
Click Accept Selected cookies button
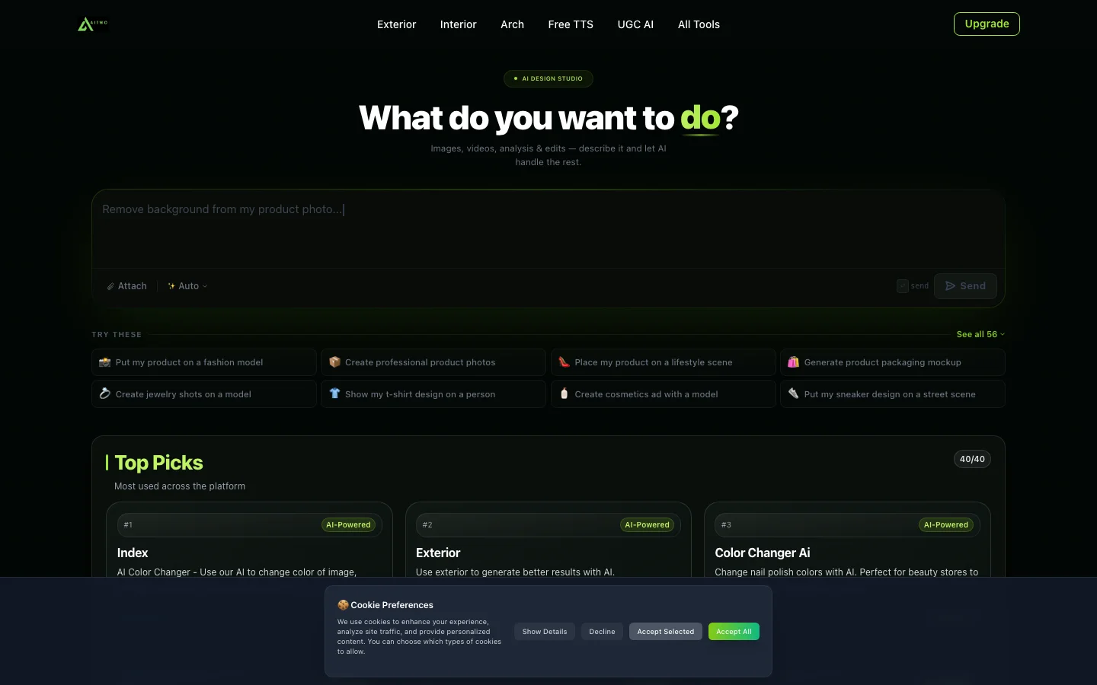coord(666,632)
